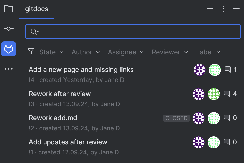Click the plus icon to create new item
The image size is (244, 163).
[x=210, y=8]
